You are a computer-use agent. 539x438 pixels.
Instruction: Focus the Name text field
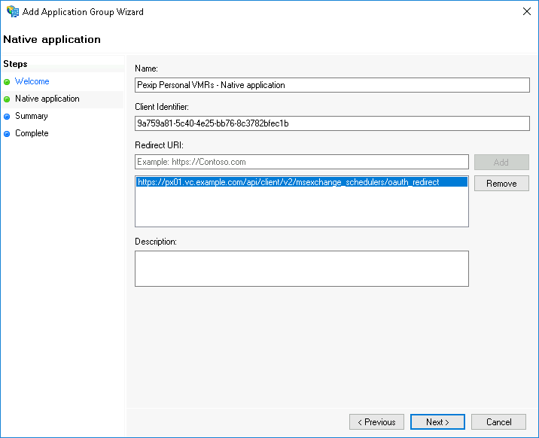(x=331, y=85)
